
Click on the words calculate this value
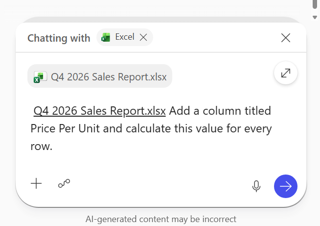159,128
